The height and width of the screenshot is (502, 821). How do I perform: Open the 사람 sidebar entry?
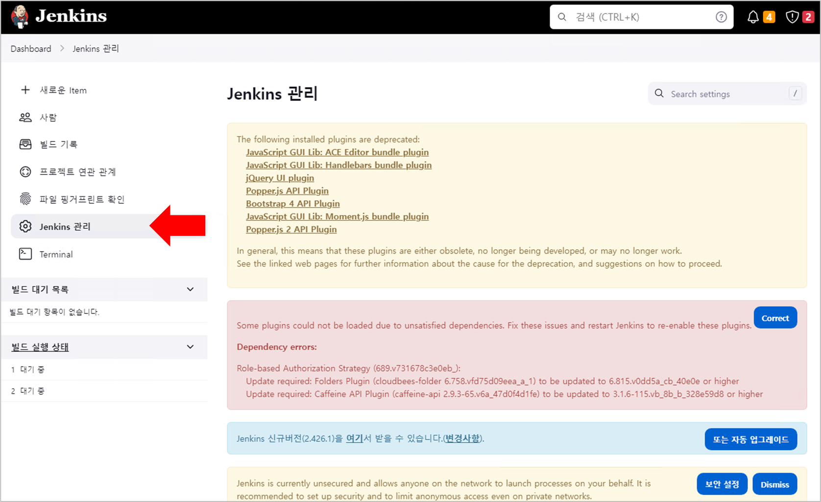coord(109,118)
